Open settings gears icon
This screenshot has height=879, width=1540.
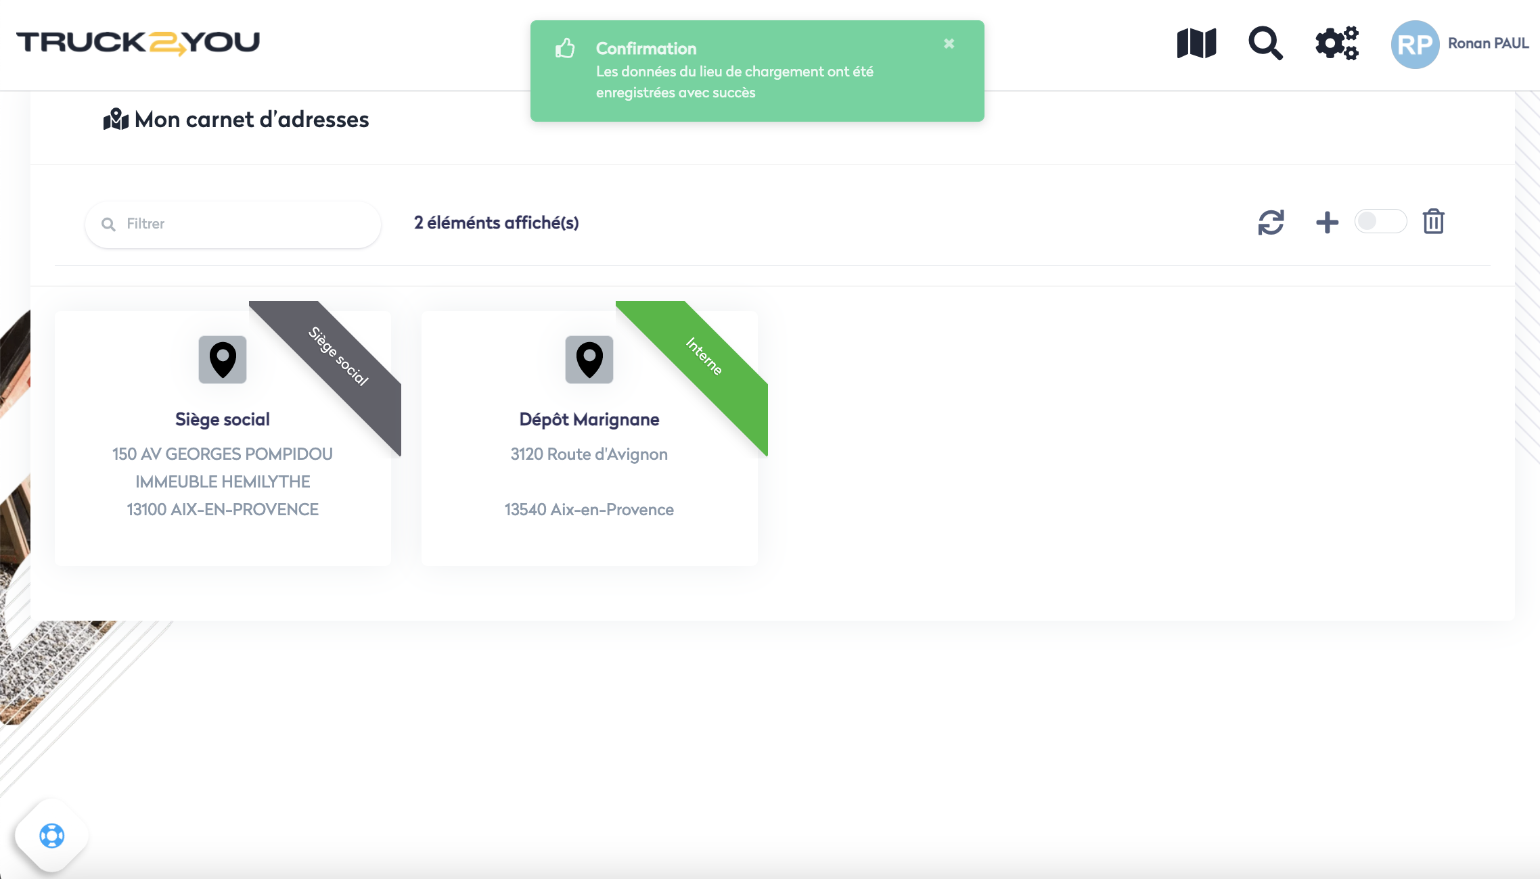[x=1336, y=43]
